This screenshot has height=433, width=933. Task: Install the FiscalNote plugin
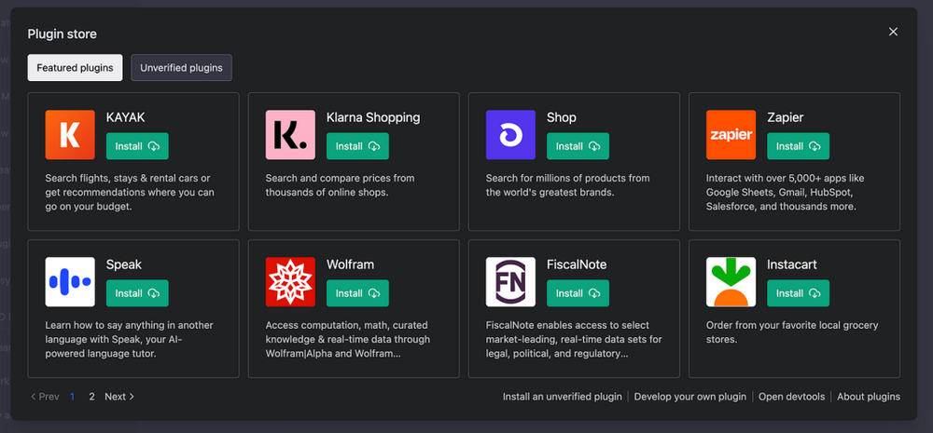click(578, 293)
